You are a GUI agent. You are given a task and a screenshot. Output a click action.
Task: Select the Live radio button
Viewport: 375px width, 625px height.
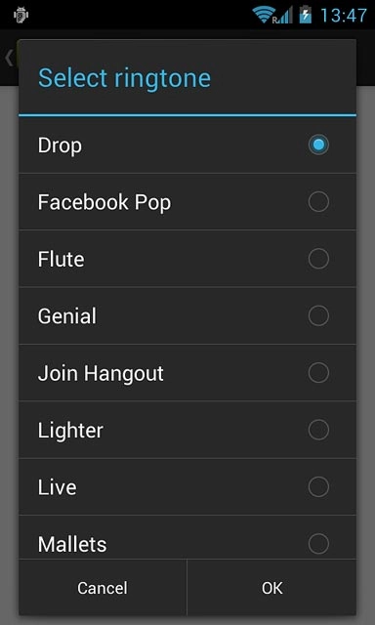318,486
